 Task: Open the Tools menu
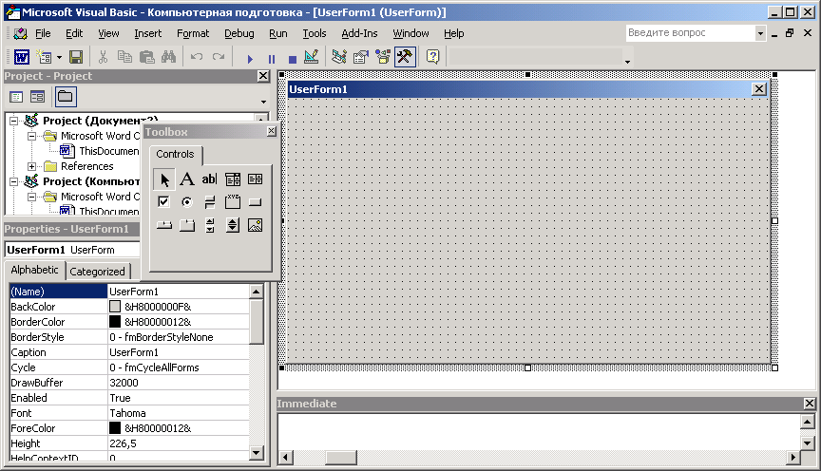tap(315, 33)
